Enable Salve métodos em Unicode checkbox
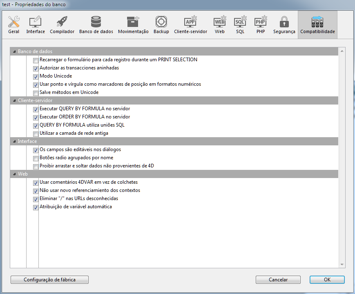 click(36, 93)
